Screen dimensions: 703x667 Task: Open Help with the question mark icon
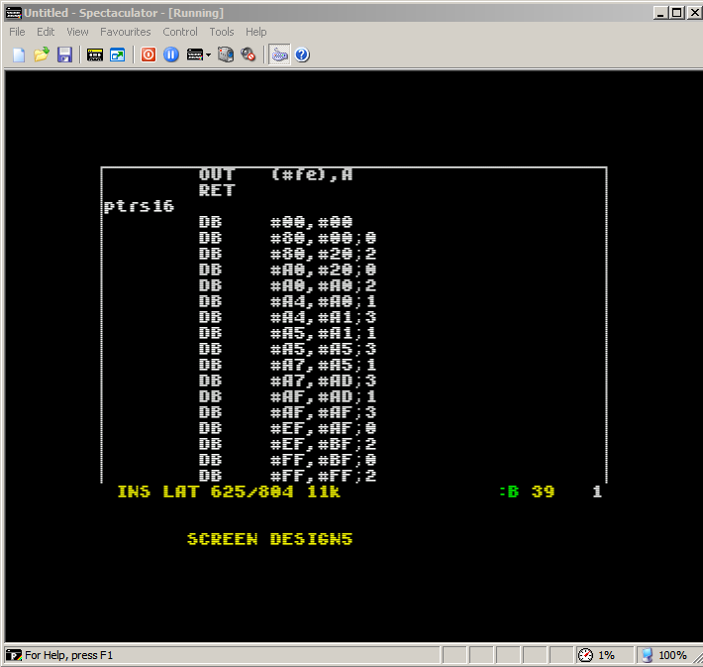[x=302, y=55]
